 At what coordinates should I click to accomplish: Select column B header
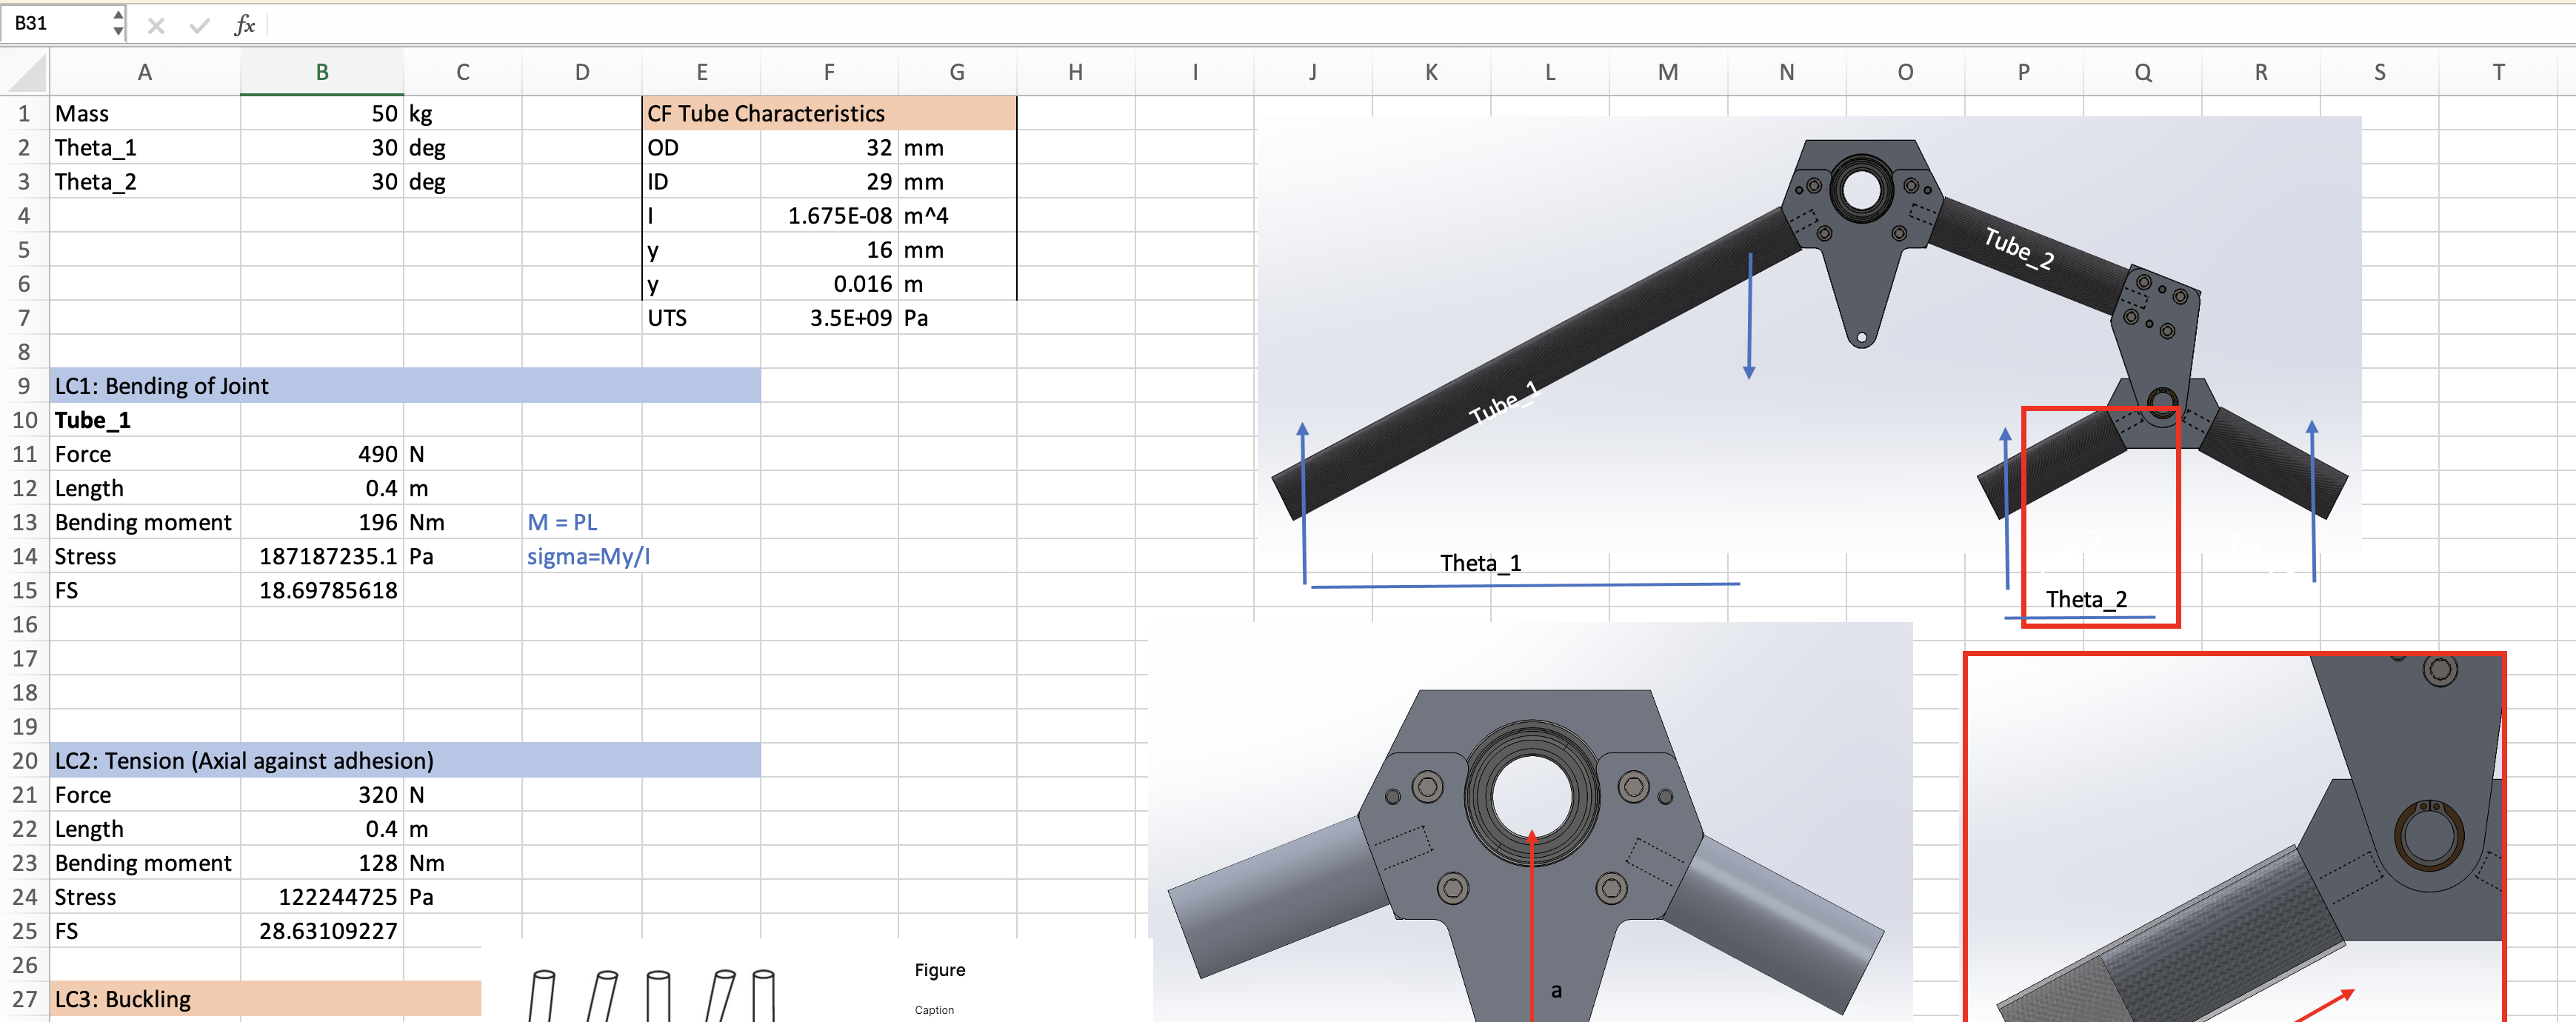[x=322, y=72]
